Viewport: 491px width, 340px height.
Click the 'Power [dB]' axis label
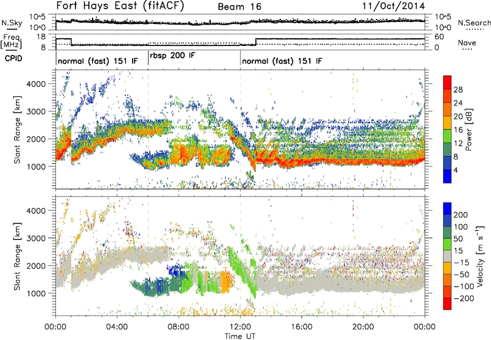[x=469, y=129]
